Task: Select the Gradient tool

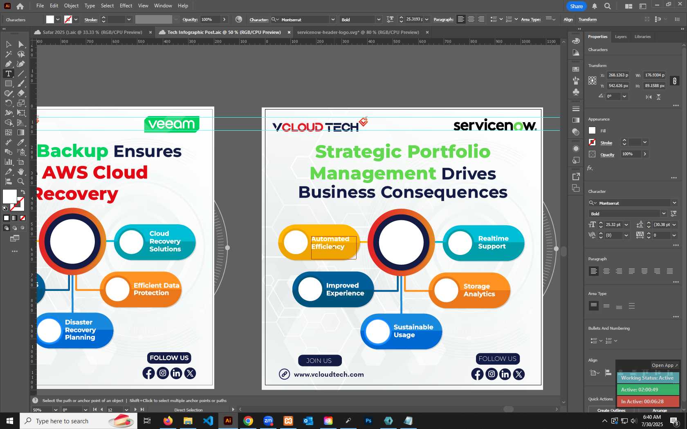Action: pyautogui.click(x=21, y=132)
